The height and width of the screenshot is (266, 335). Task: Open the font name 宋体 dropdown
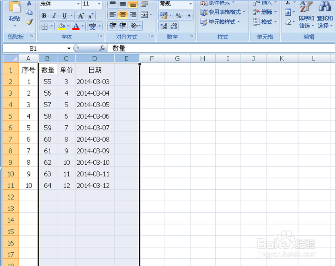pyautogui.click(x=78, y=4)
